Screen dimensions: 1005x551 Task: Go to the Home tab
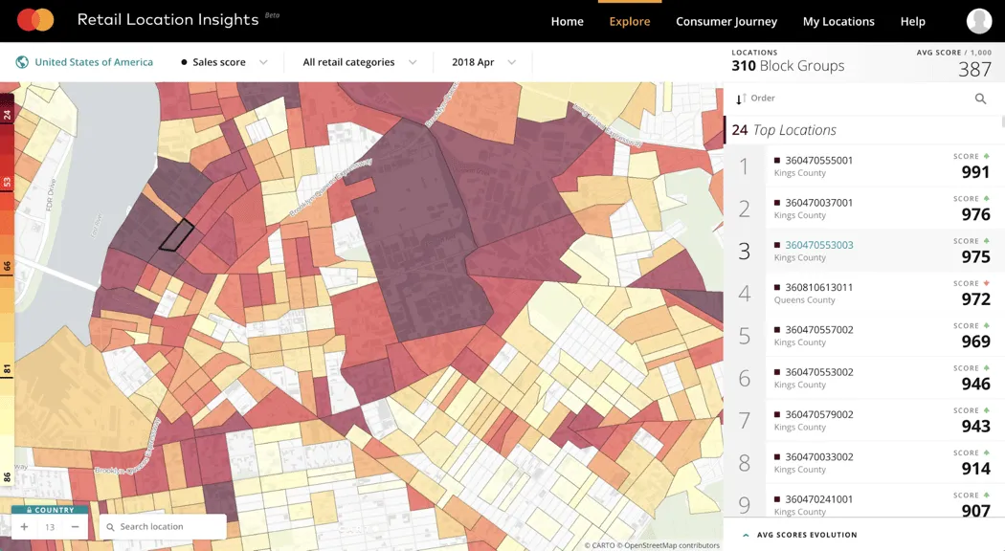pyautogui.click(x=567, y=22)
